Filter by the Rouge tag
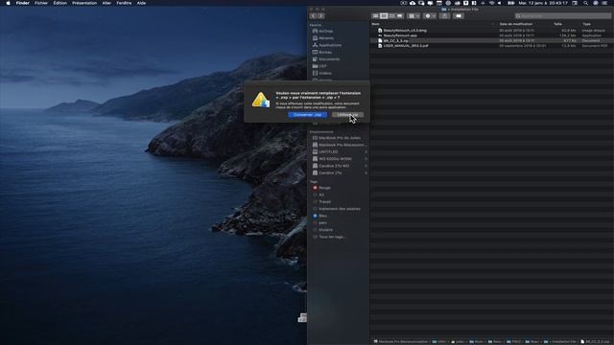 [x=324, y=188]
